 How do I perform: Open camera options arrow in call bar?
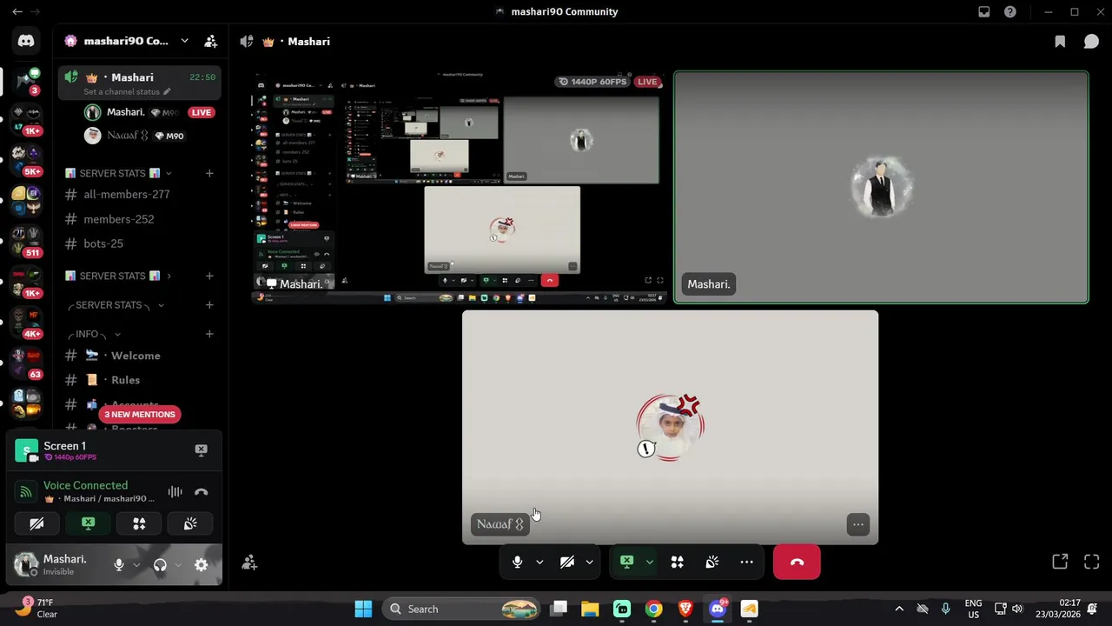(589, 563)
